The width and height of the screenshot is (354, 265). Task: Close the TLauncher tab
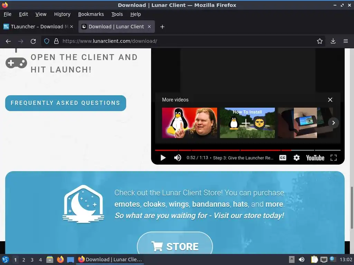coord(72,27)
